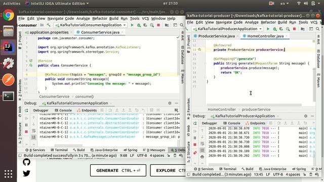
Task: Stop the producer application in the toolbar
Action: click(x=295, y=29)
